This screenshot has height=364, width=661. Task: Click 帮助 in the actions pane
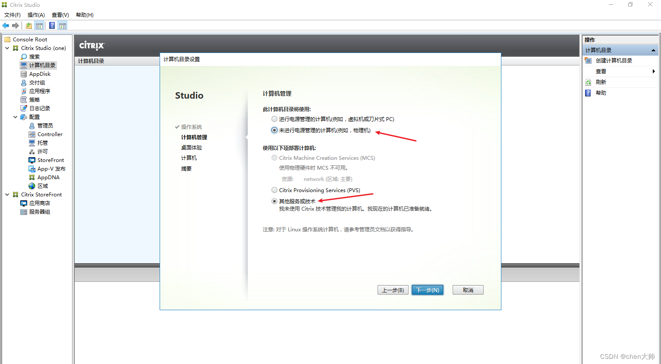(x=601, y=93)
